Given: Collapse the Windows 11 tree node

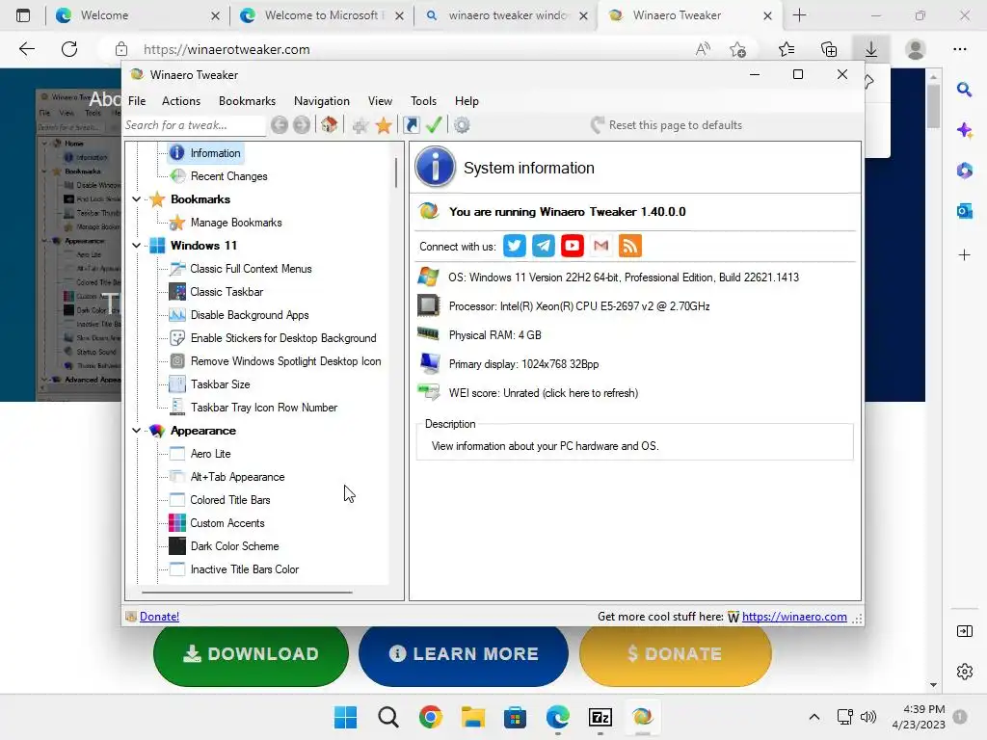Looking at the screenshot, I should point(137,246).
